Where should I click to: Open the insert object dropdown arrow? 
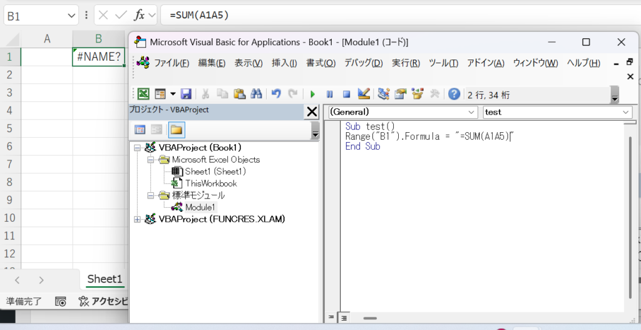tap(173, 95)
